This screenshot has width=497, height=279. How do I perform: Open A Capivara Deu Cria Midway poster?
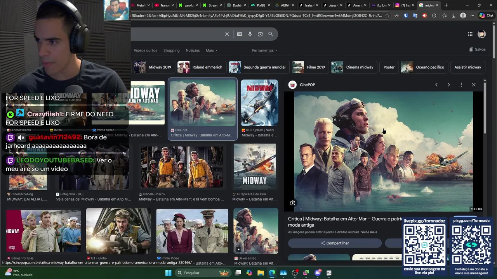(x=255, y=167)
